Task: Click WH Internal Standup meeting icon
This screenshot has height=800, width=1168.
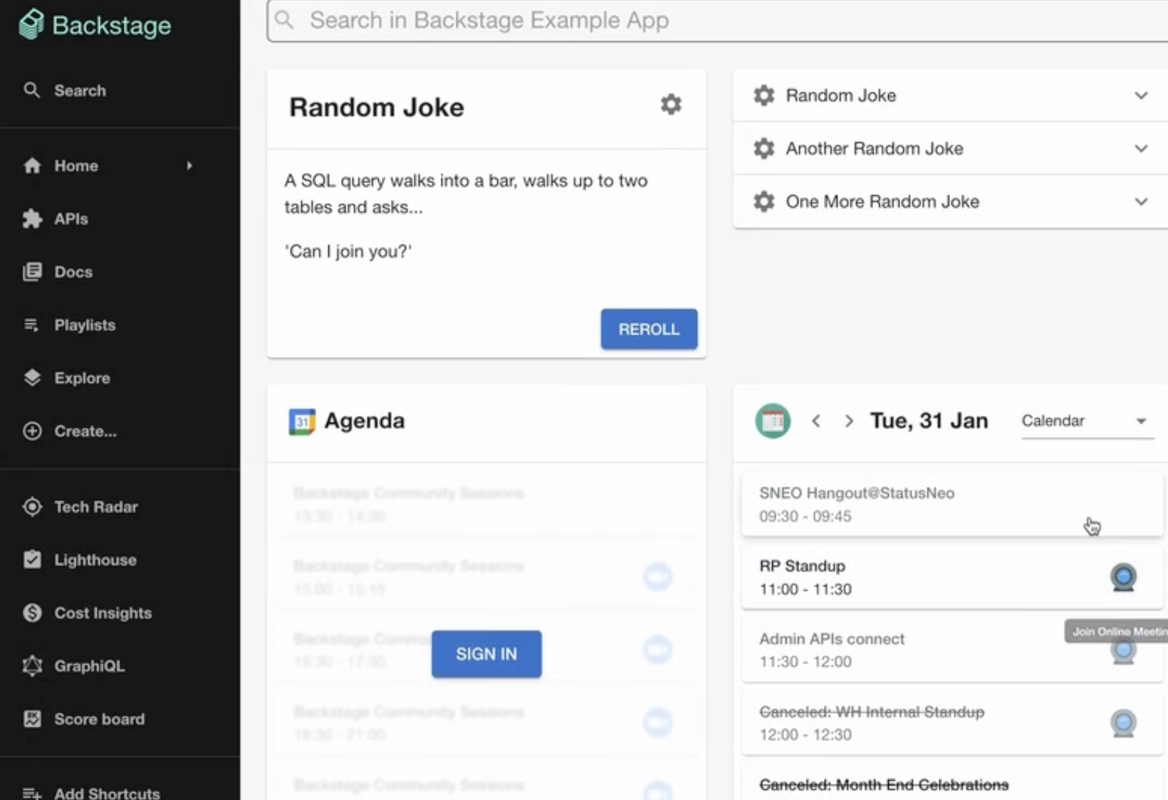Action: click(x=1123, y=723)
